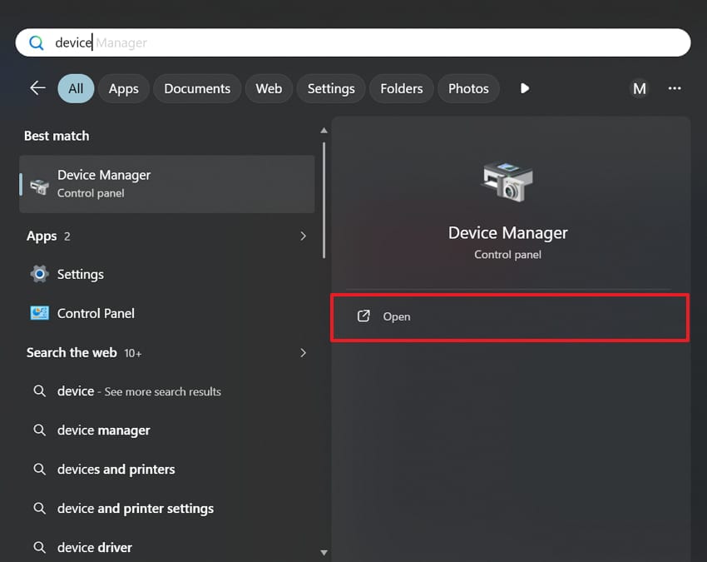Switch to the Settings filter tab

click(331, 88)
